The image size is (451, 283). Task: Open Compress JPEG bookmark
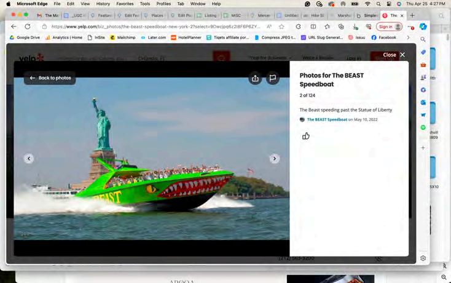click(x=275, y=38)
